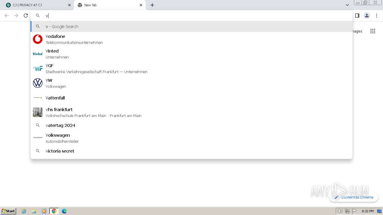This screenshot has height=215, width=383.
Task: Close the CJ | PRIVACY AT CJ tab
Action: 69,5
